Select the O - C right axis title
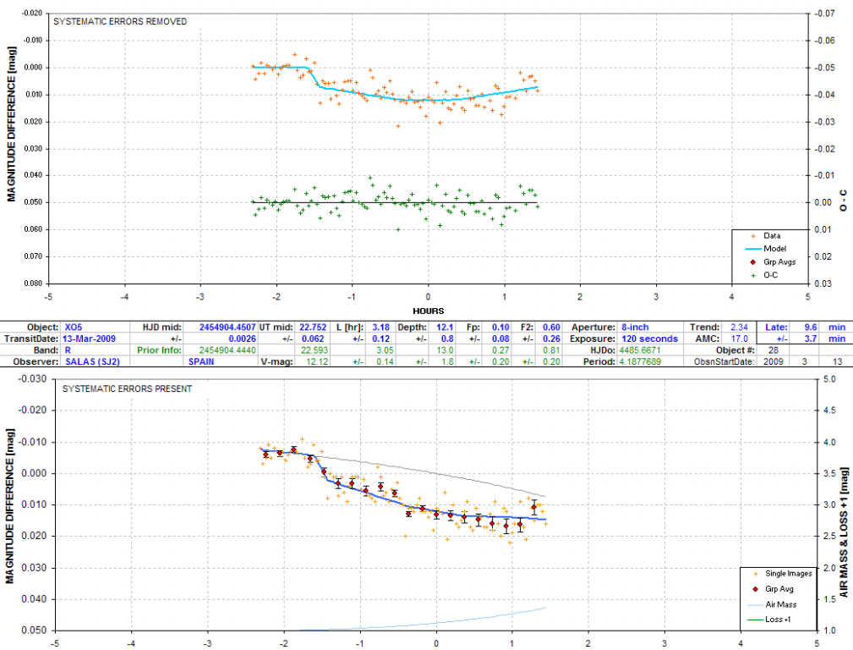853x650 pixels. coord(843,201)
